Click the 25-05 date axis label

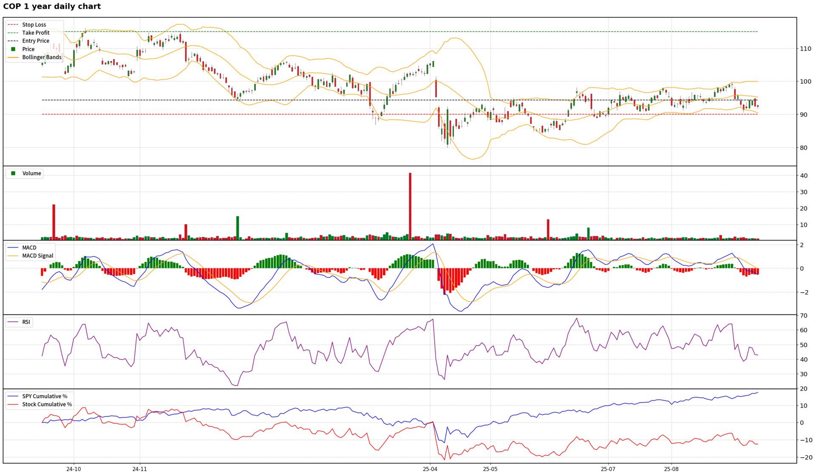[490, 469]
